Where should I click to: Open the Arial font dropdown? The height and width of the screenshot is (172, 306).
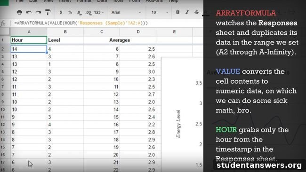(x=126, y=12)
